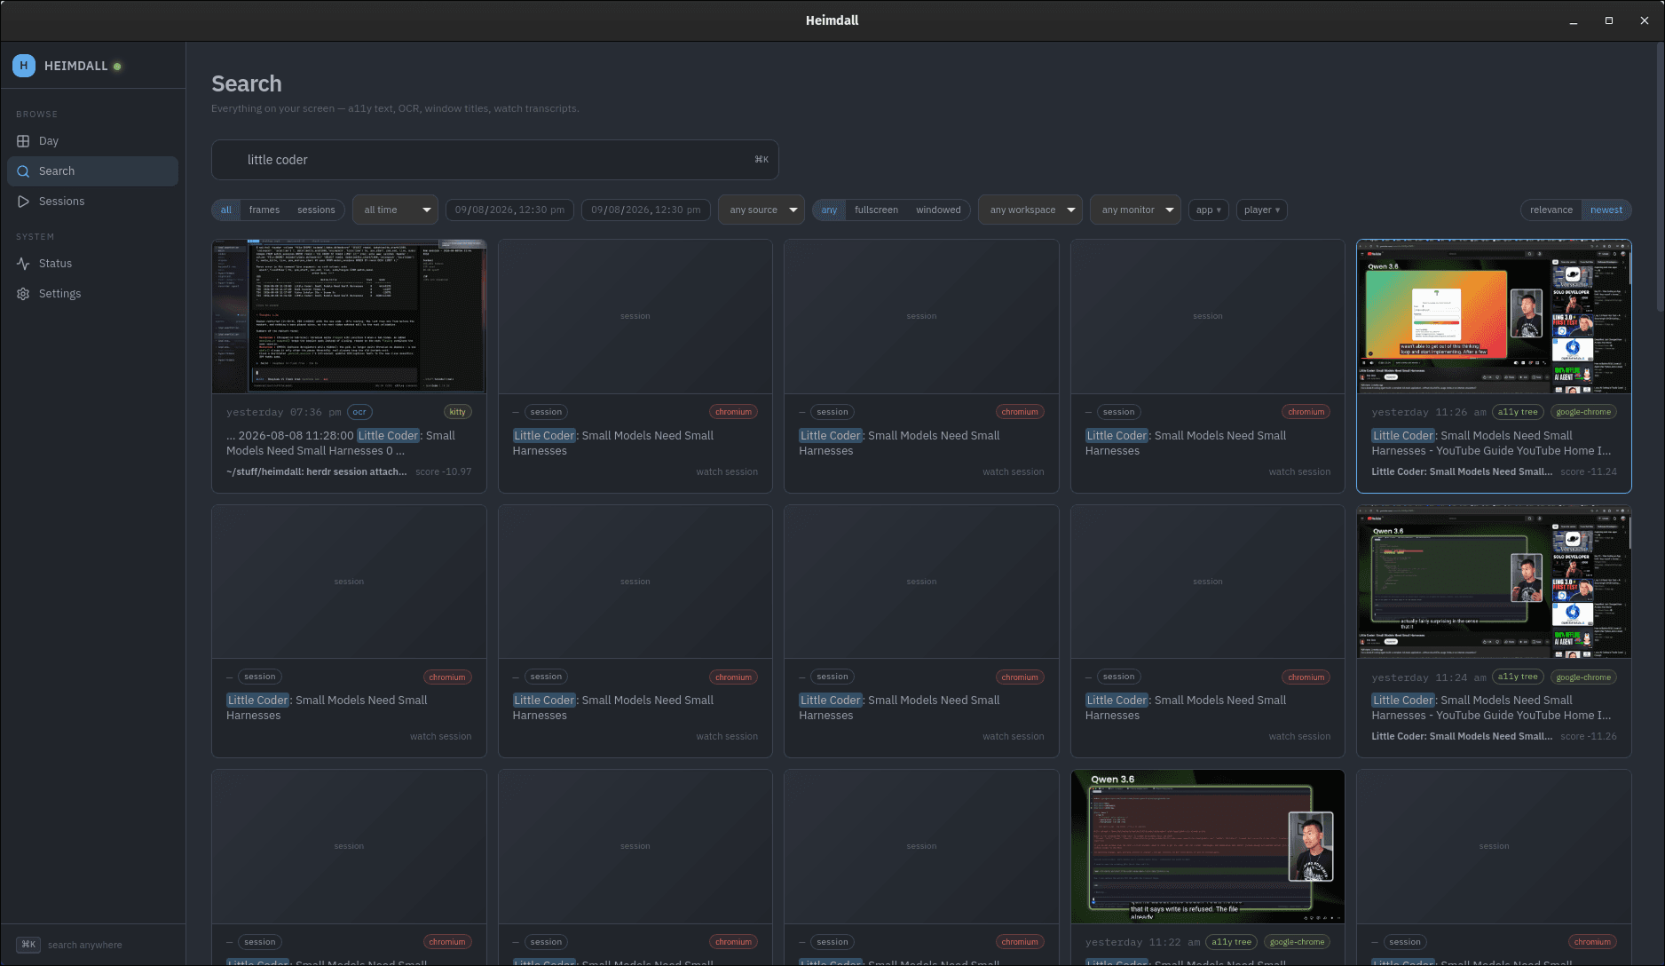Screen dimensions: 1665x966
Task: Filter results to windowed
Action: [x=938, y=210]
